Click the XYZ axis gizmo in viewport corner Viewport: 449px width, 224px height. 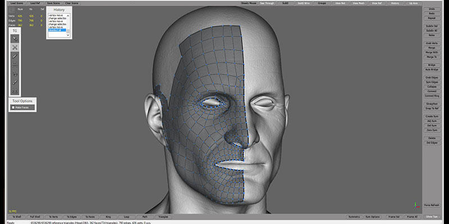(416, 204)
